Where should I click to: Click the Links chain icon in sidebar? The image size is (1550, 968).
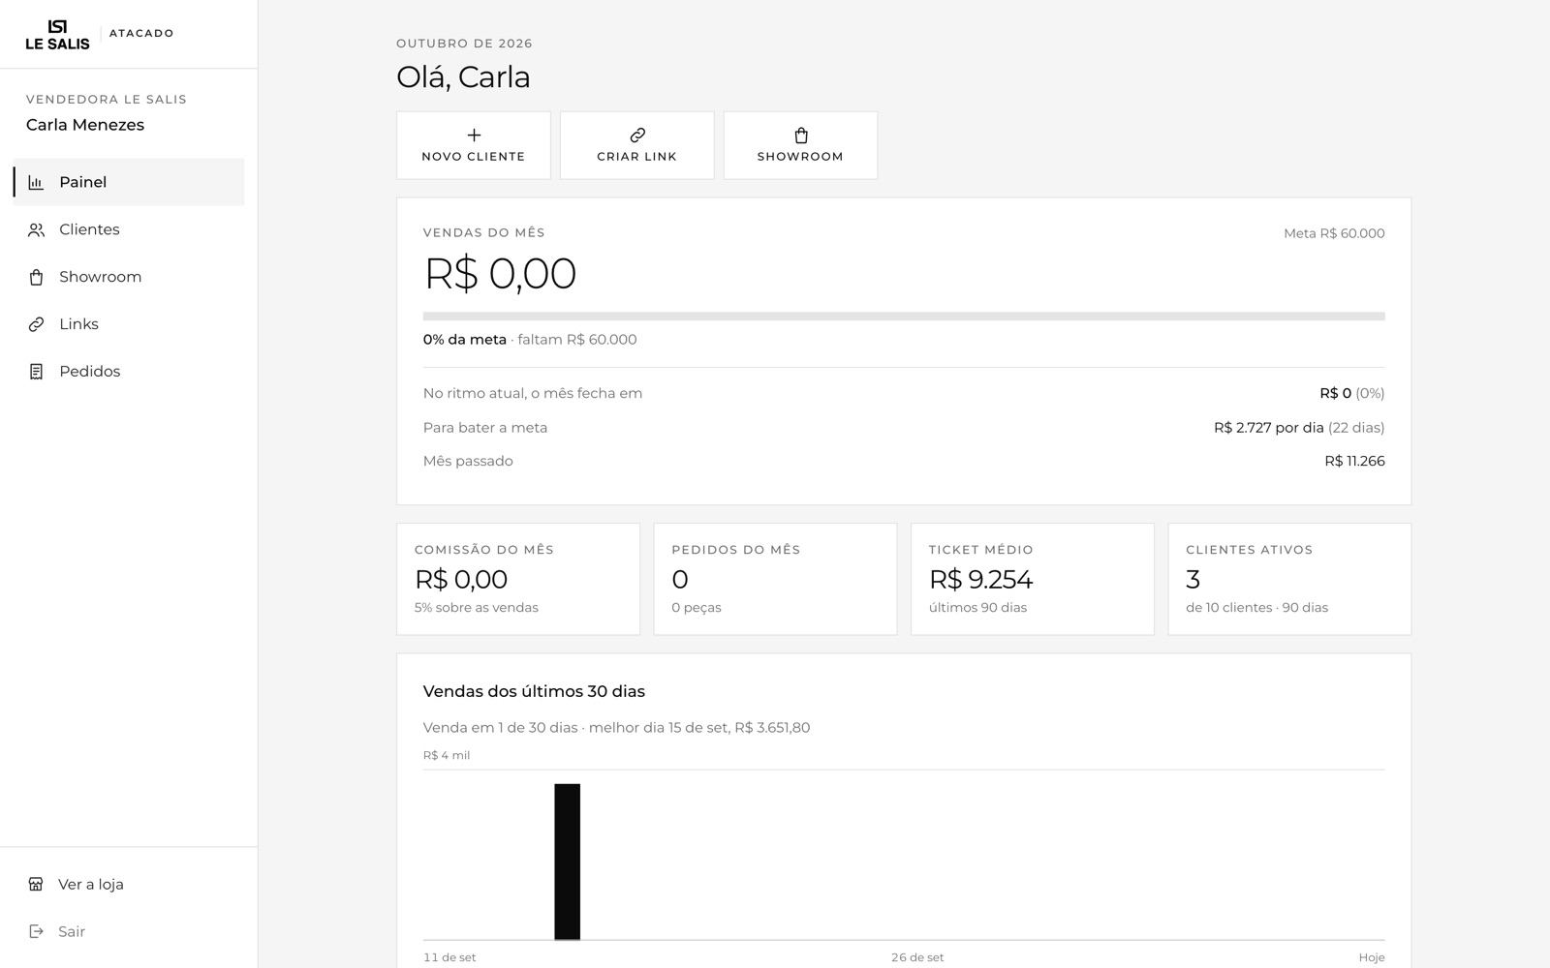pos(36,324)
